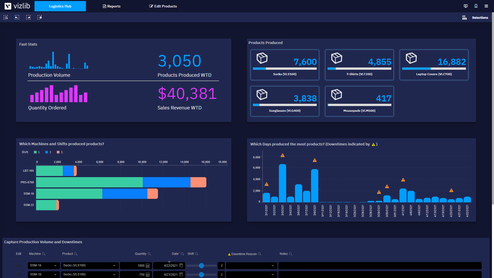Click the downtime warning above 3/3/2021
The height and width of the screenshot is (278, 494).
point(283,155)
